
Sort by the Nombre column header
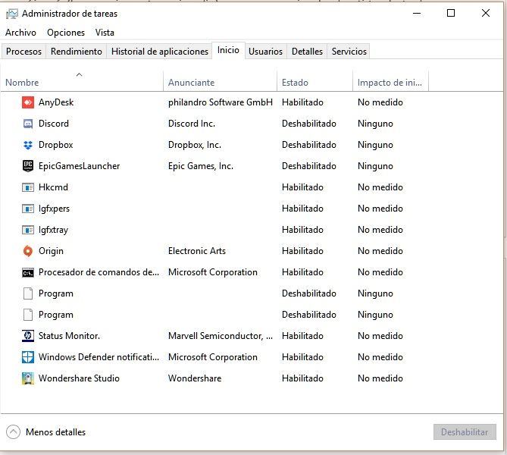[22, 83]
